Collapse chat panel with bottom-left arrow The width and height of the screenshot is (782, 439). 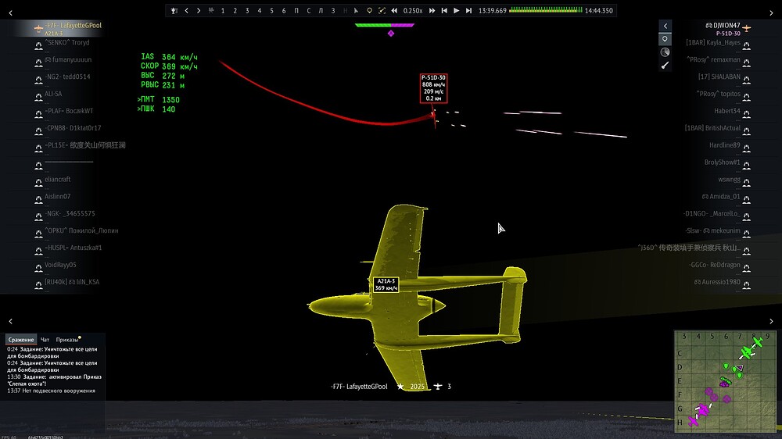[x=10, y=321]
